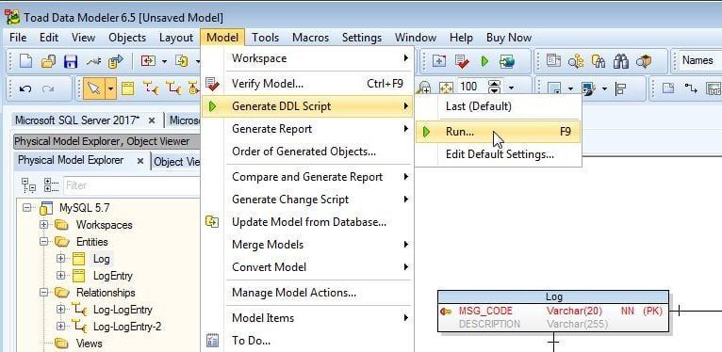Collapse the MySQL 5.7 tree node

click(x=27, y=208)
